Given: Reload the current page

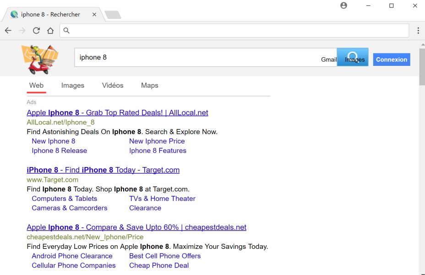Looking at the screenshot, I should [36, 31].
